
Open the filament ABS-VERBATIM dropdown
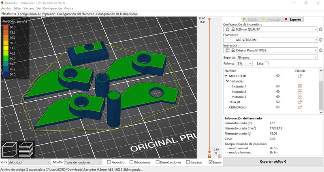click(x=270, y=40)
